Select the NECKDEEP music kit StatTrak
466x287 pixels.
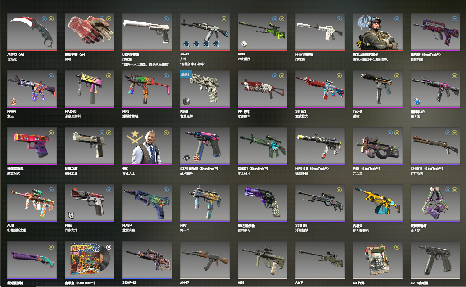(90, 260)
